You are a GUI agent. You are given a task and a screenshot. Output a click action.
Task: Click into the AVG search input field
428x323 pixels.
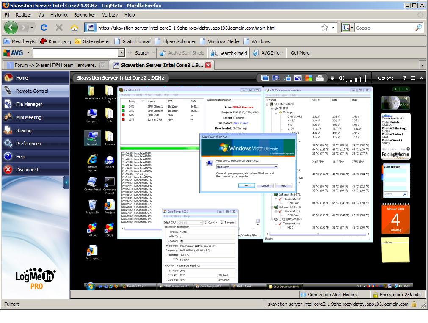click(x=76, y=52)
